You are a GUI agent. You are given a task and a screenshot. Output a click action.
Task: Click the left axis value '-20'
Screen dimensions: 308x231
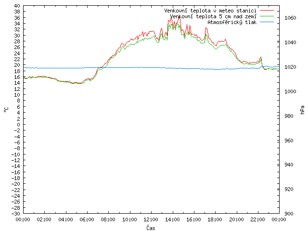point(16,184)
